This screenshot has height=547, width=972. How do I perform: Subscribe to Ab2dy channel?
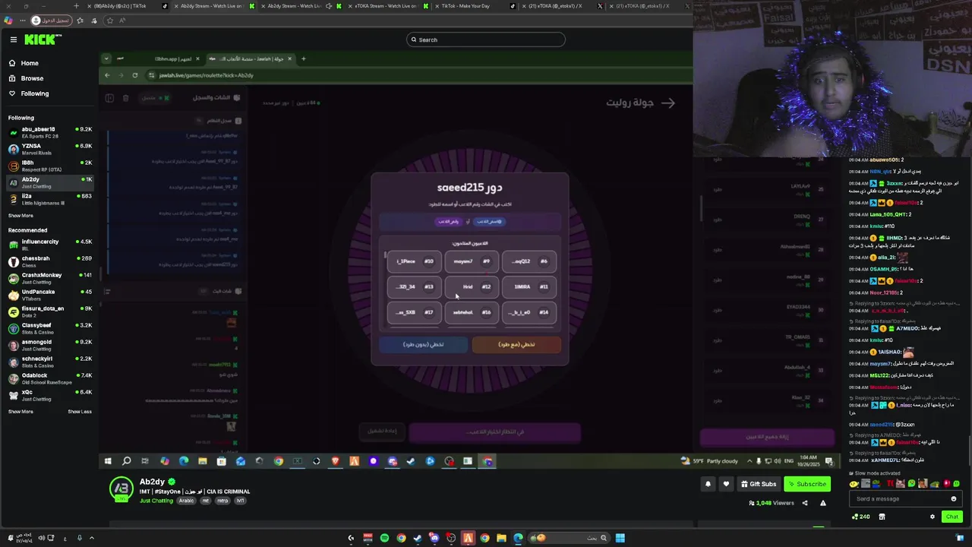point(807,484)
